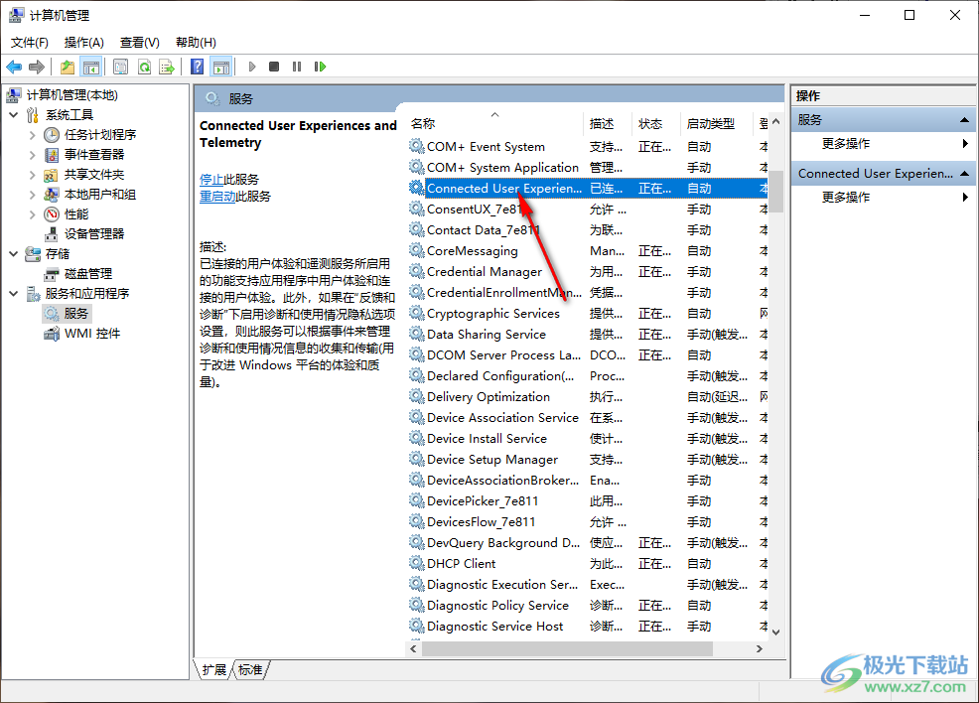Collapse the Connected User Experien... actions section
This screenshot has height=703, width=979.
coord(964,174)
